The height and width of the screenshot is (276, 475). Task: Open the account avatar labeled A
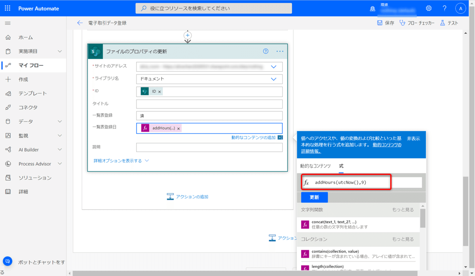461,8
